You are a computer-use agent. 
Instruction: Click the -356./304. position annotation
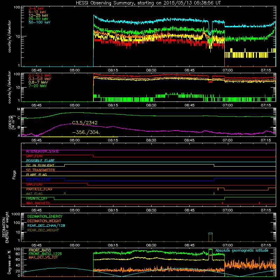[86, 132]
